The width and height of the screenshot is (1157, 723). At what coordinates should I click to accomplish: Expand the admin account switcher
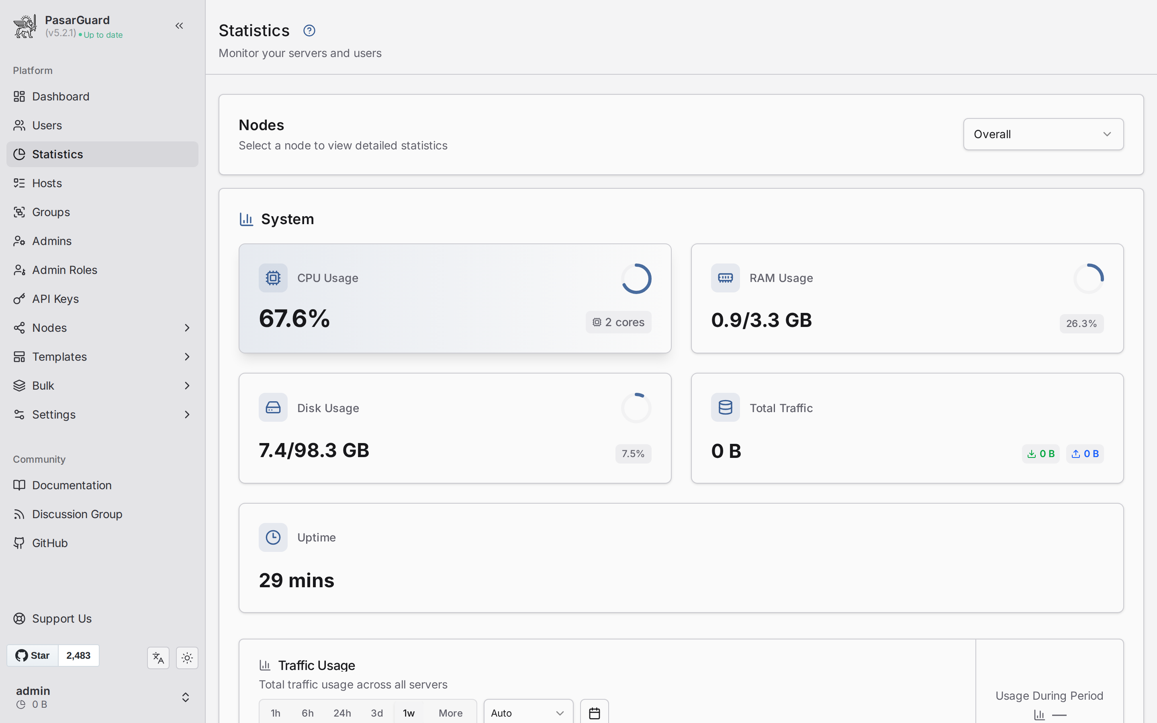186,697
